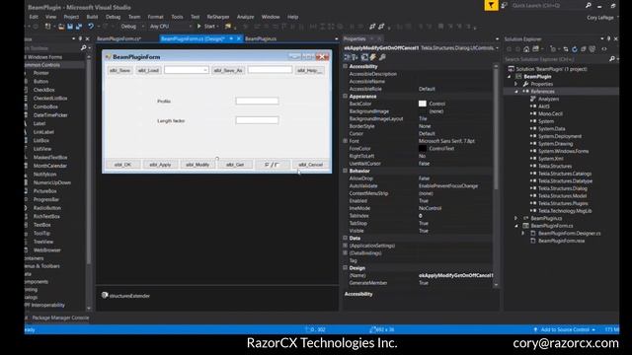This screenshot has height=355, width=632.
Task: Click the Undo arrow in the toolbar
Action: pos(91,27)
